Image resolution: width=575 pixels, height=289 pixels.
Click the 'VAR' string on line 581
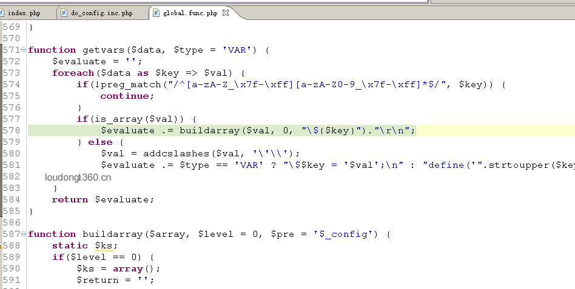point(249,165)
